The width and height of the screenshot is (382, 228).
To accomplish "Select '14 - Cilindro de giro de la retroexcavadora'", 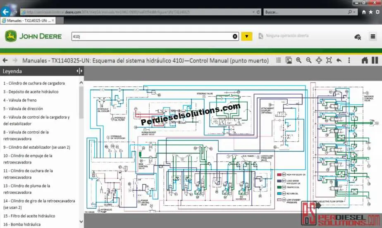I will click(x=39, y=204).
